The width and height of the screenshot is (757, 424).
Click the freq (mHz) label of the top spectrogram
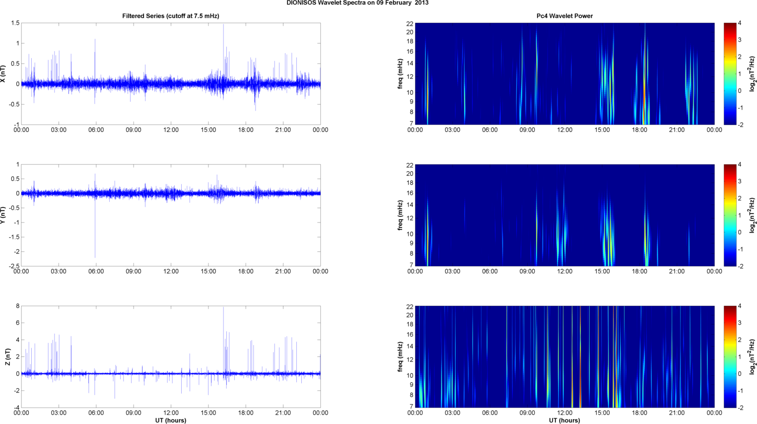(400, 73)
